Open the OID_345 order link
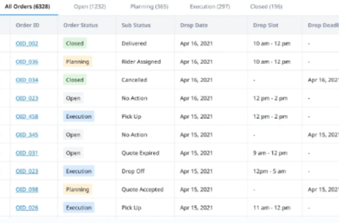This screenshot has width=339, height=223. pos(27,135)
